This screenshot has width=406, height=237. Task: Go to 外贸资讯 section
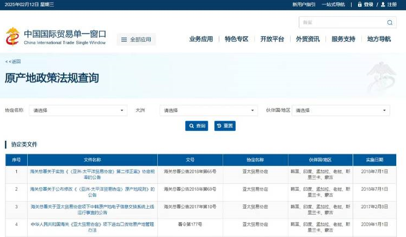(307, 39)
